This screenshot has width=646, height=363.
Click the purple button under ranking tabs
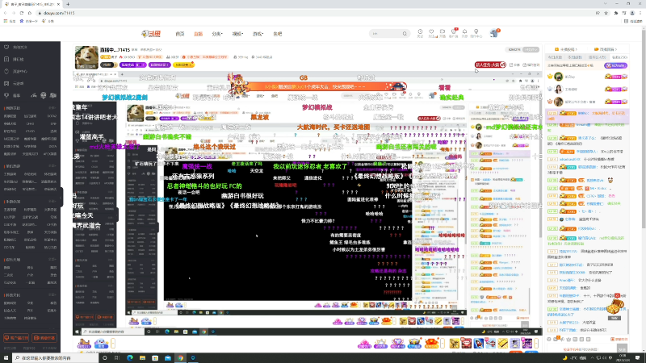coord(615,65)
